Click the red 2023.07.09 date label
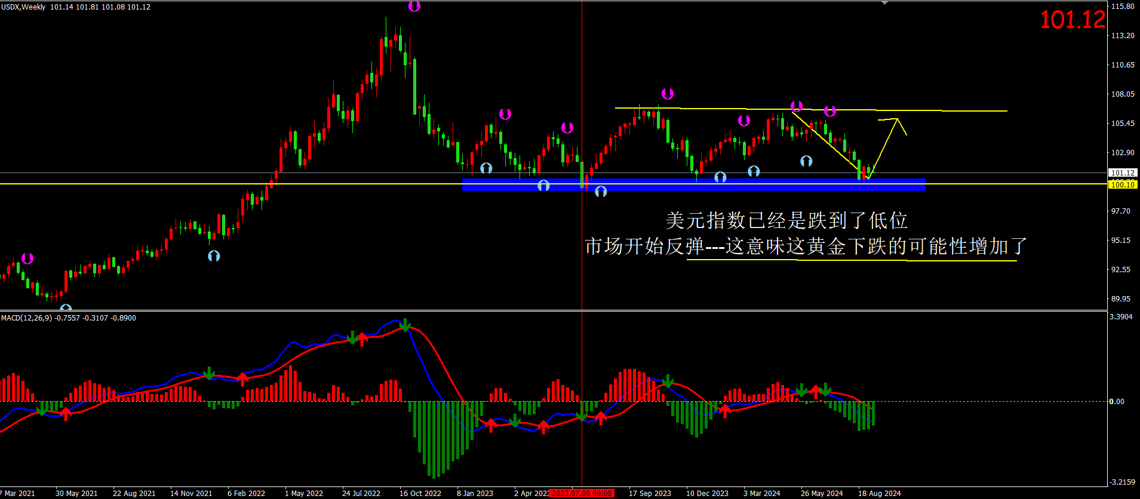The height and width of the screenshot is (499, 1140). [x=581, y=493]
